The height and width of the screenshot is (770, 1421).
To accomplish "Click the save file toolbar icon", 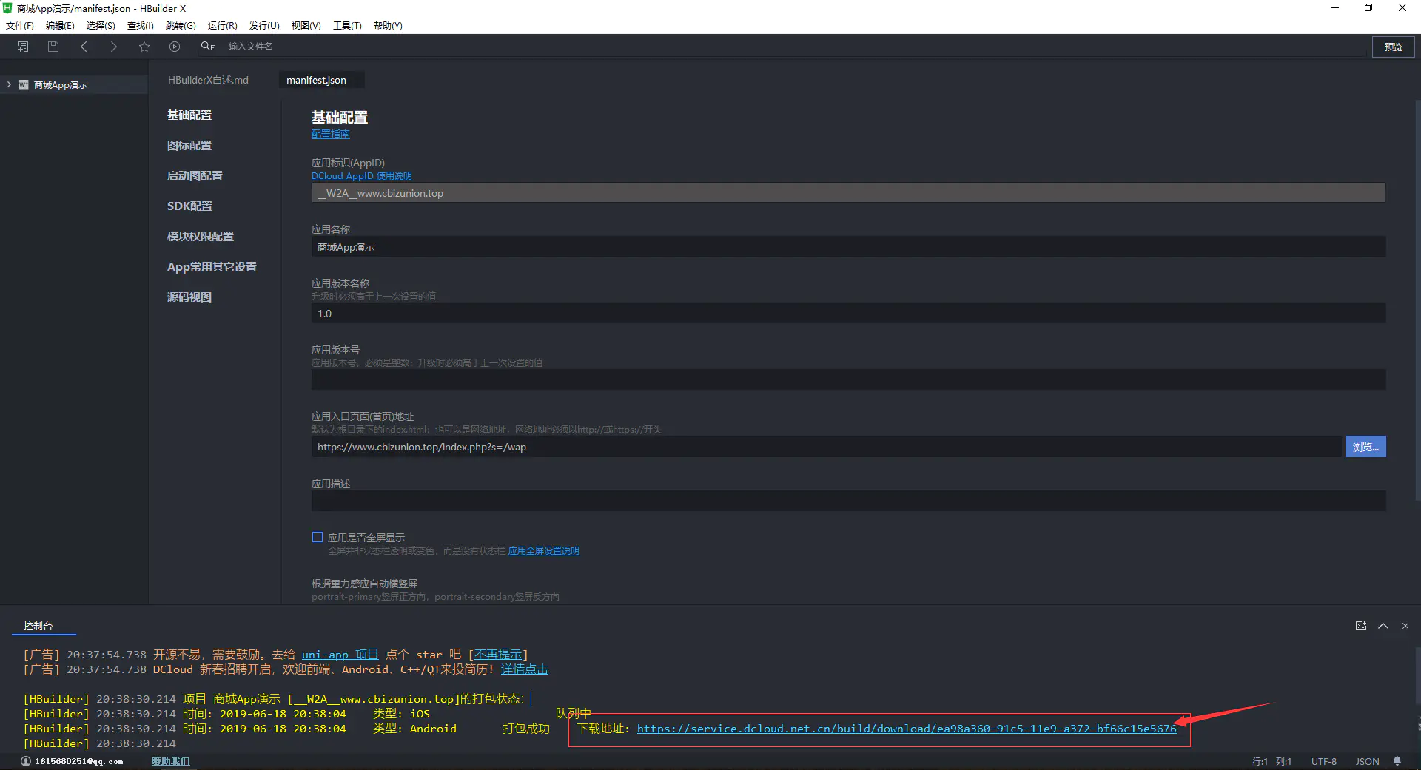I will (53, 47).
